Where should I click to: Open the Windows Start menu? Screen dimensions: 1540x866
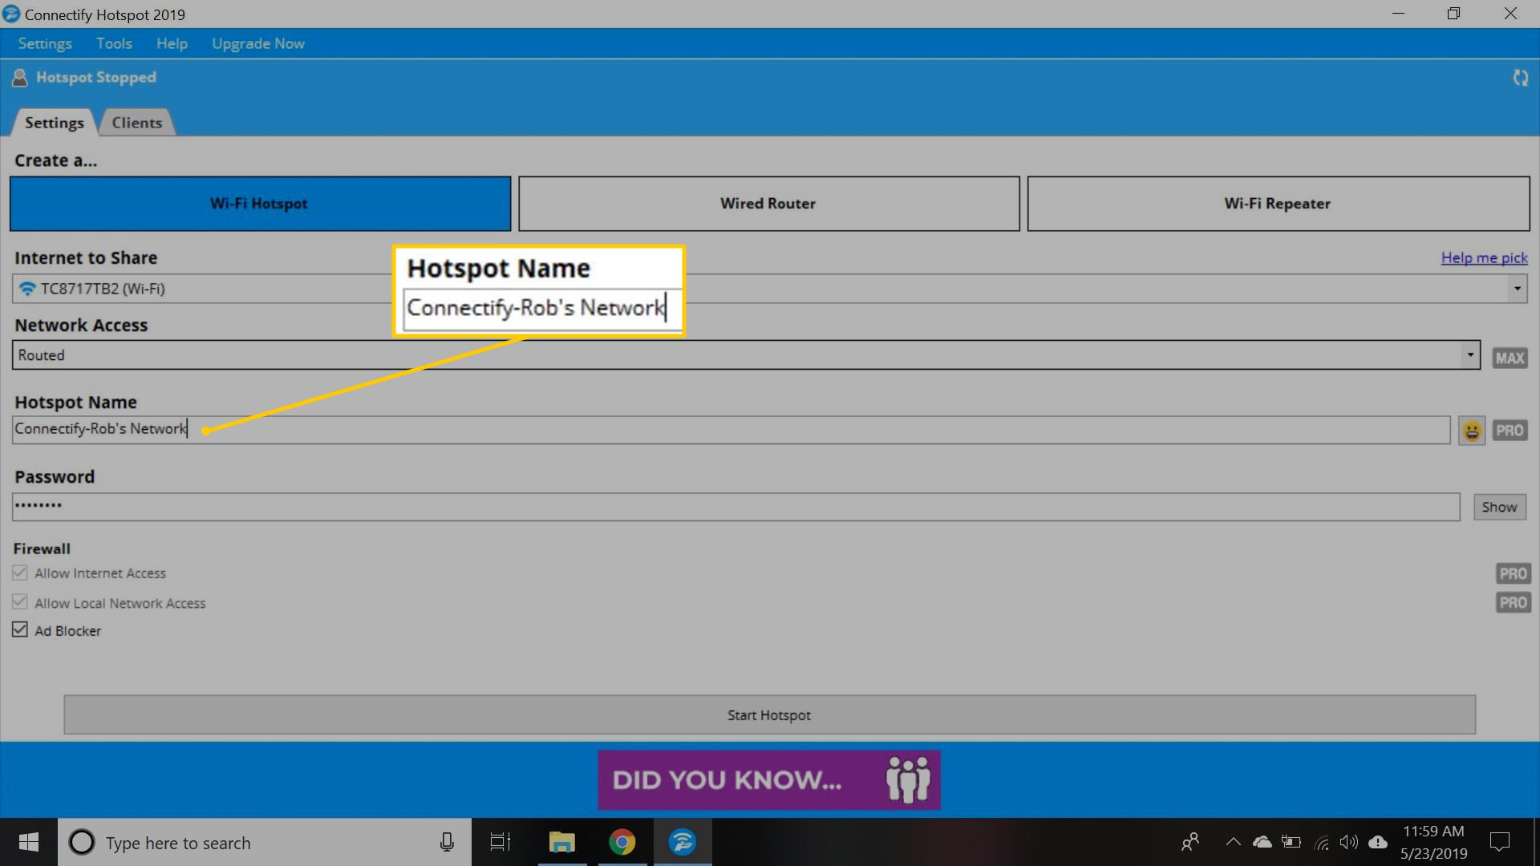click(29, 842)
